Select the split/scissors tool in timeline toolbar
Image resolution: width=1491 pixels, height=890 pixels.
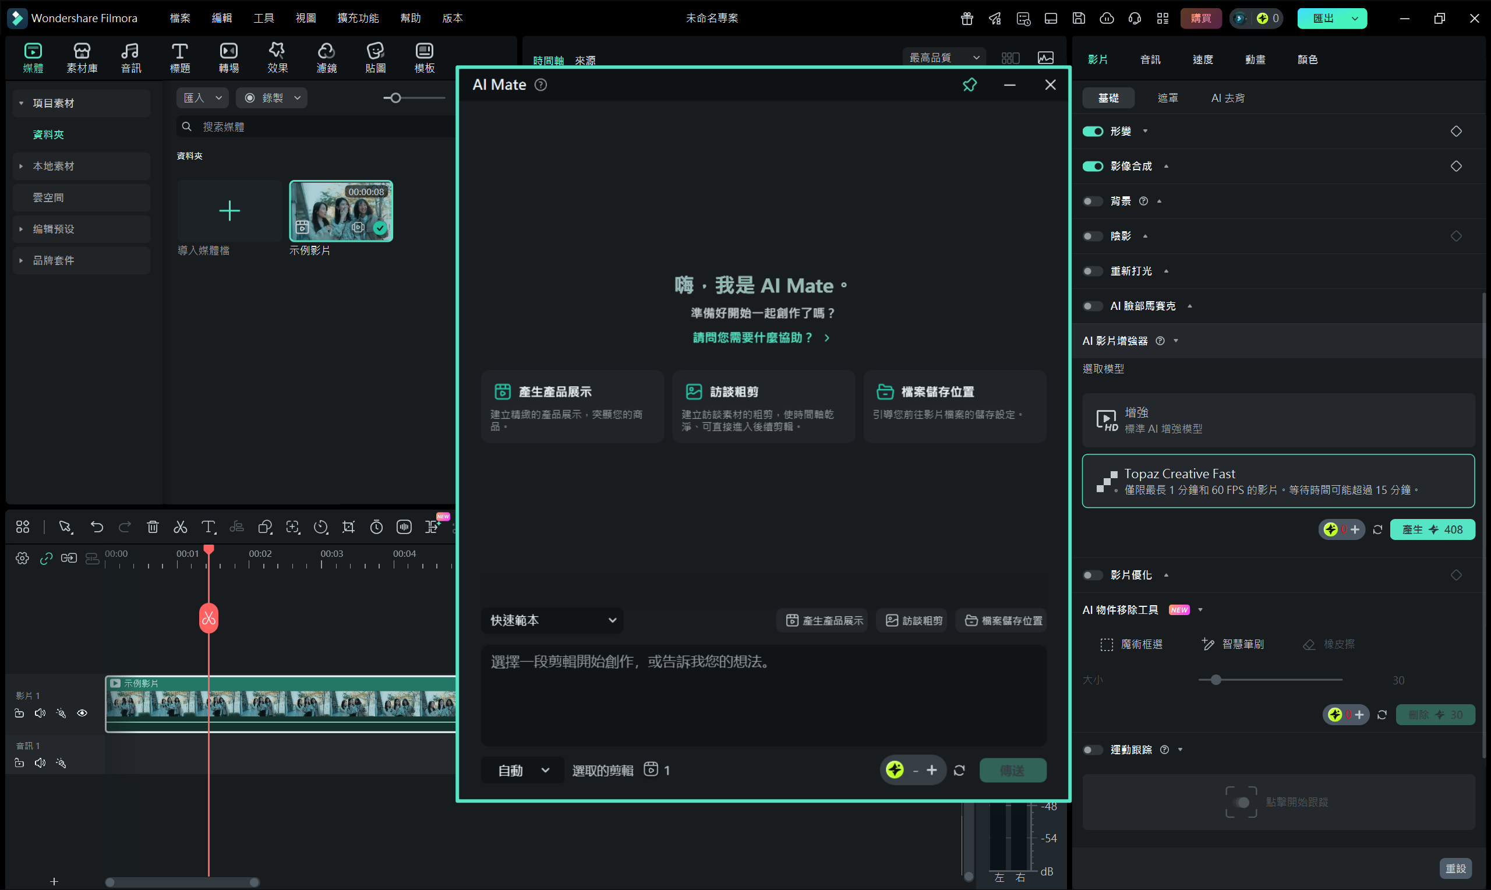click(180, 527)
